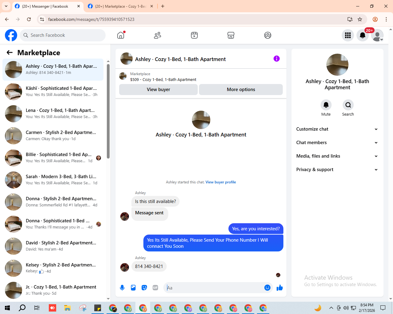Expand Chat members section
This screenshot has height=314, width=393.
[337, 143]
